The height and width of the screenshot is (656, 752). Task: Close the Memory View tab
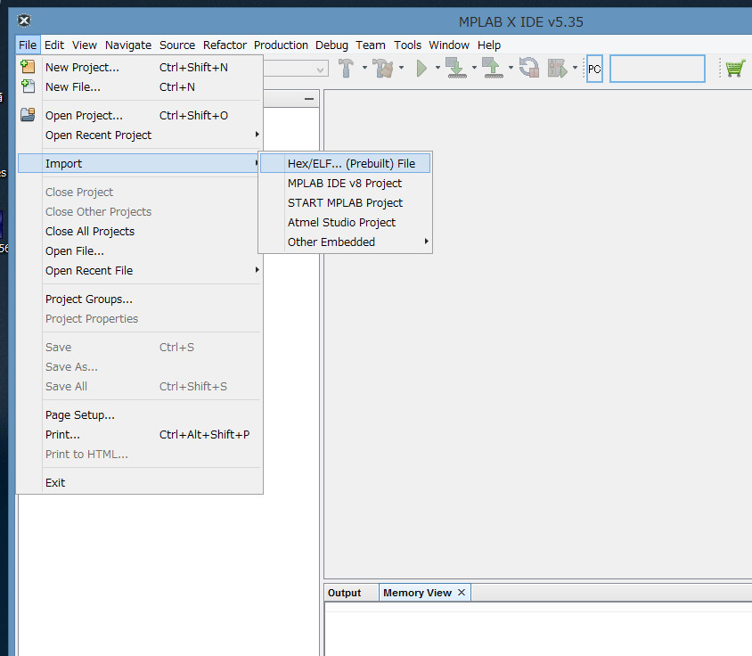point(462,592)
